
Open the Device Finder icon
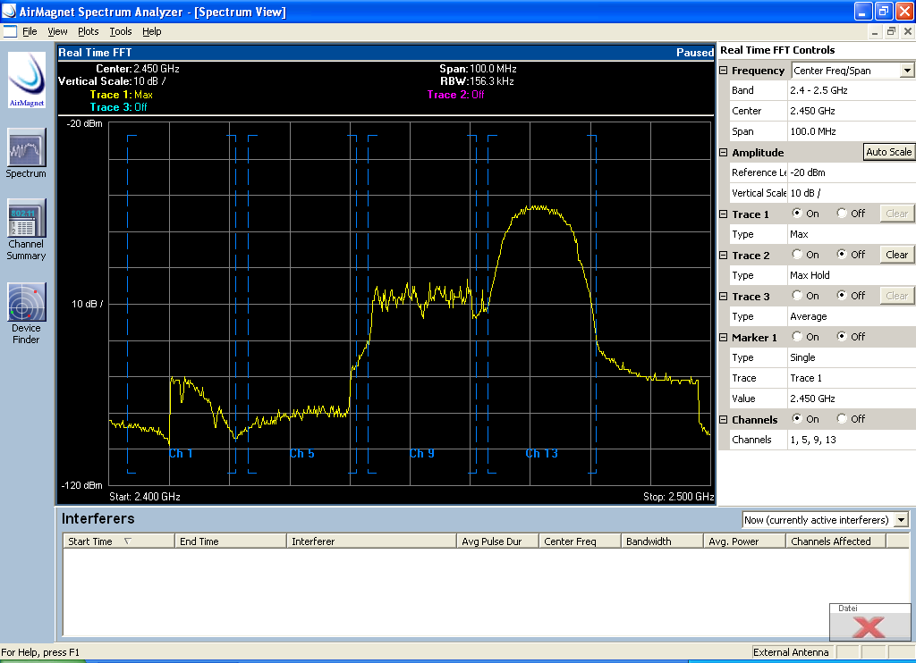pyautogui.click(x=26, y=302)
